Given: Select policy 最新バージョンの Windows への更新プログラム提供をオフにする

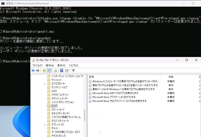Looking at the screenshot, I should click(124, 89).
